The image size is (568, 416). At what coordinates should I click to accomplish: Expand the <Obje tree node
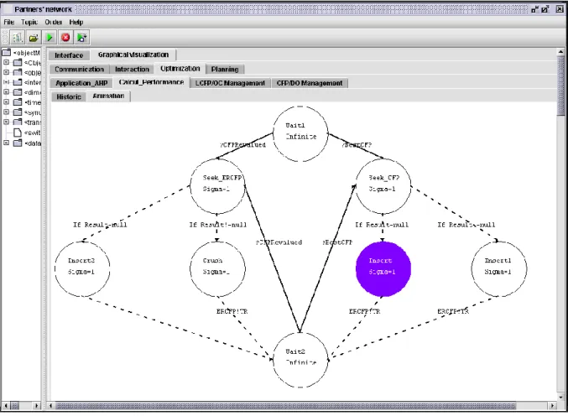[x=6, y=62]
